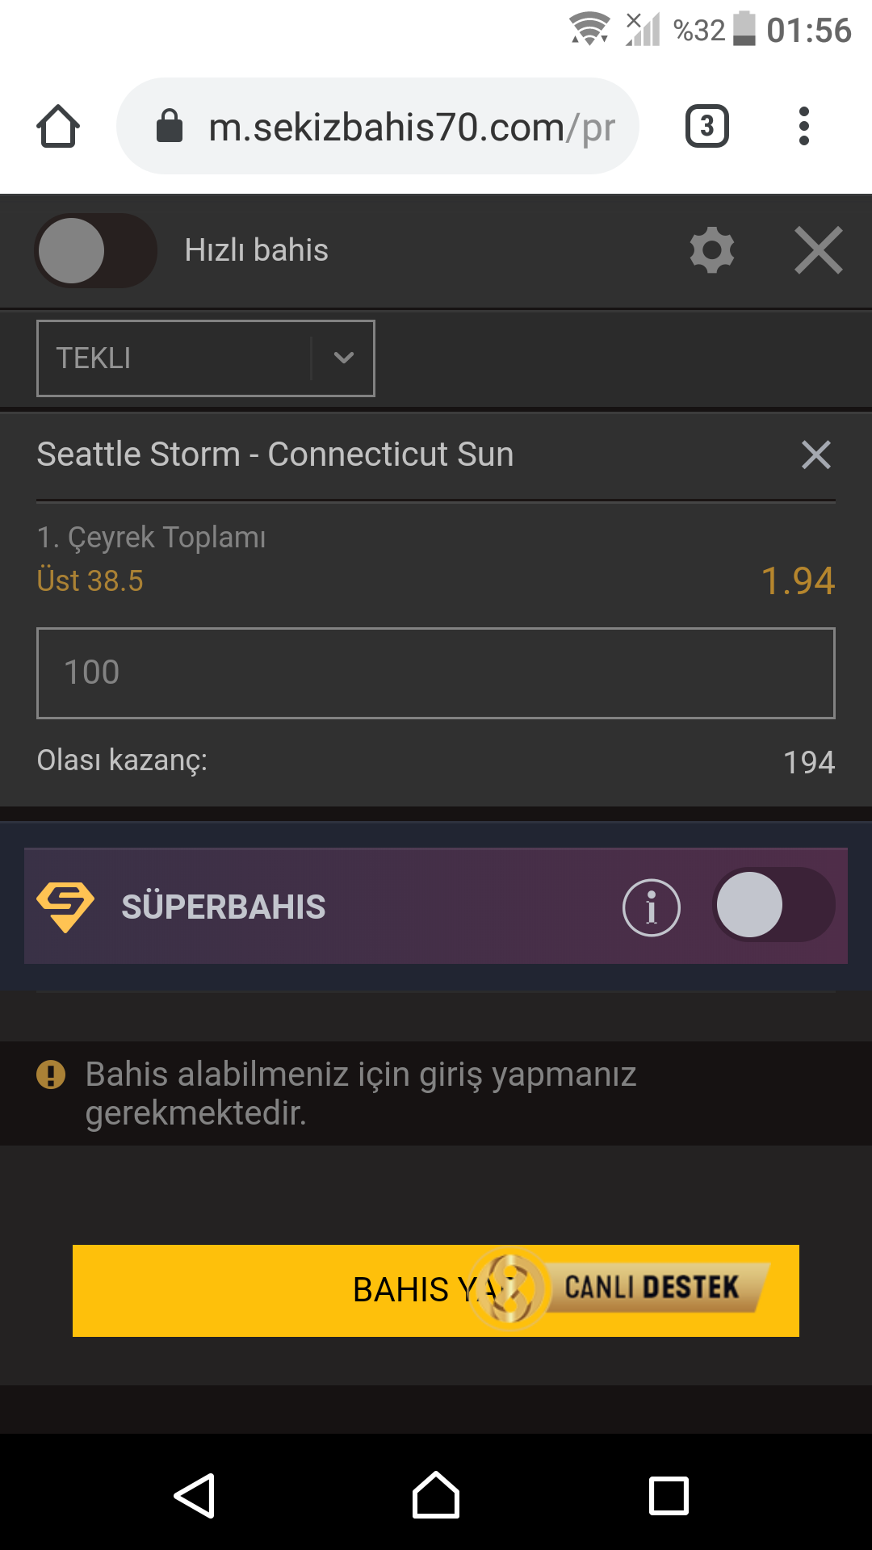Tap the padlock site security icon
This screenshot has height=1550, width=872.
point(170,126)
